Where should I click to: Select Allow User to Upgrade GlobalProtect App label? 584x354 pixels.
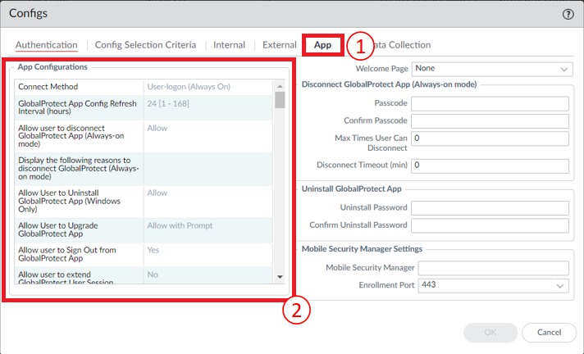58,229
